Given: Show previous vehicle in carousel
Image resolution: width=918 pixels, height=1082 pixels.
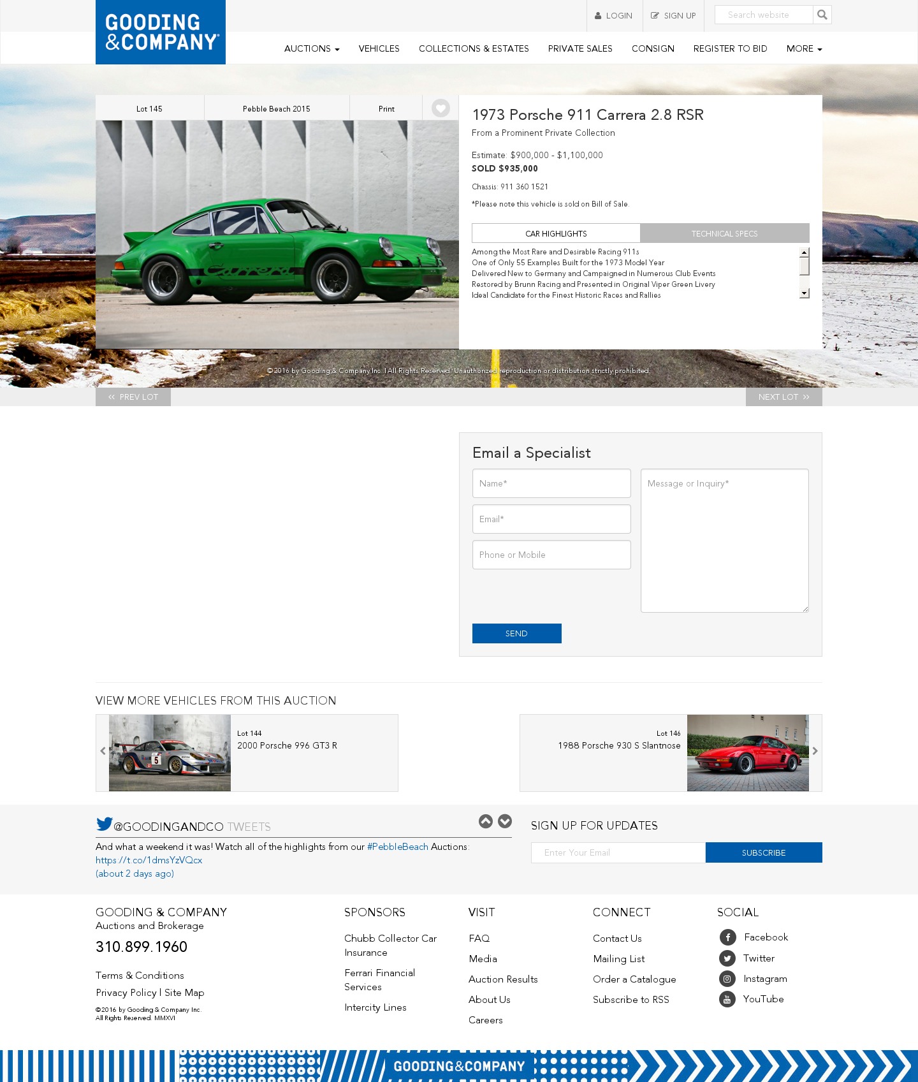Looking at the screenshot, I should tap(103, 751).
